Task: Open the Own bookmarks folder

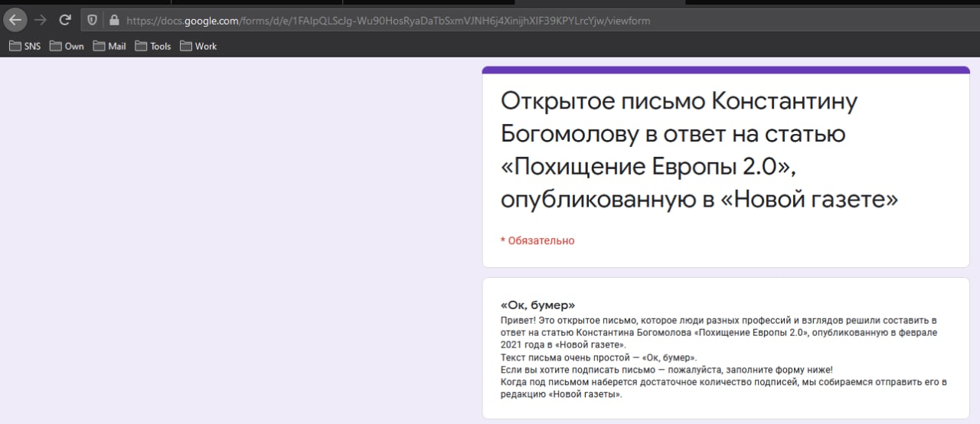Action: coord(67,46)
